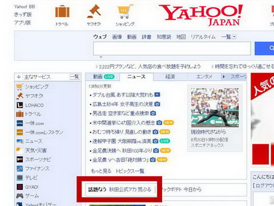
Task: Click the もっと見る link
Action: [x=101, y=171]
